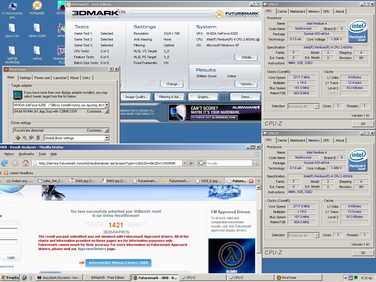Switch to the hwbot.org Firefox tab

tap(20, 181)
